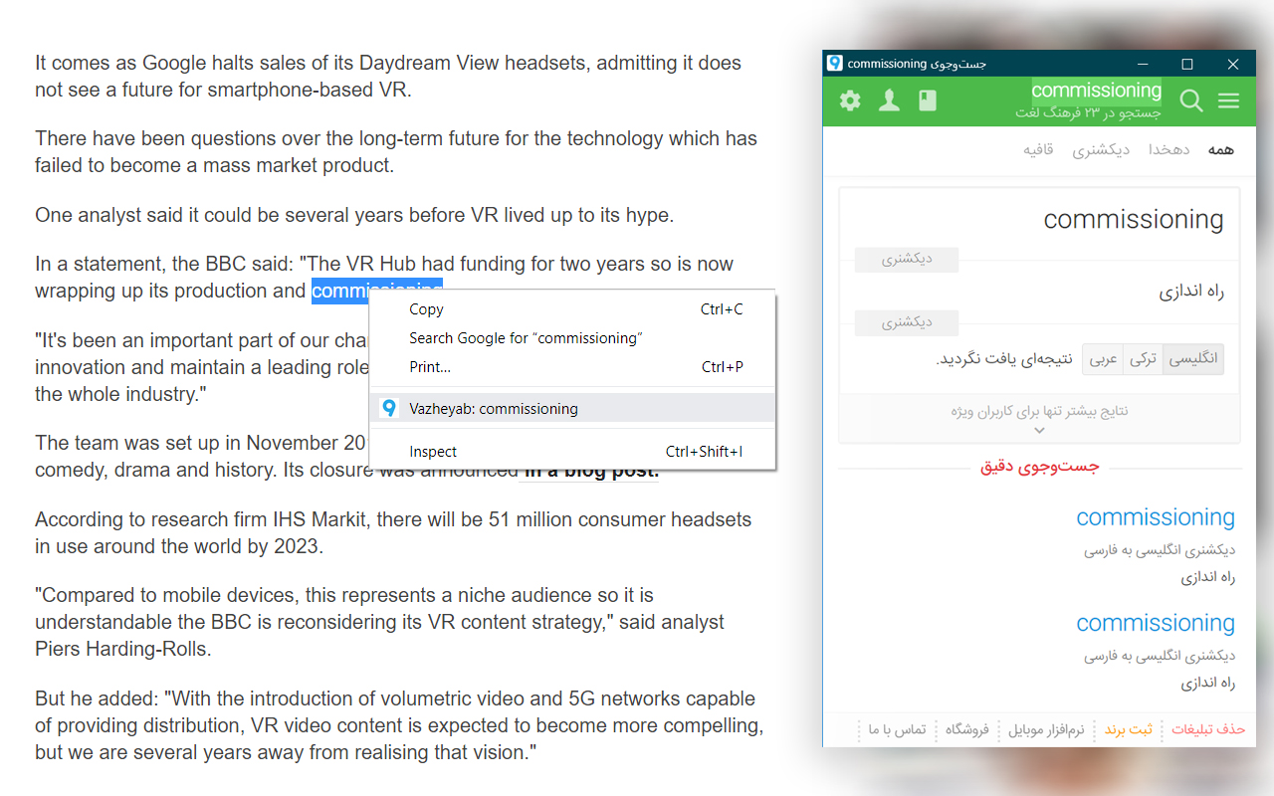Click the نتیجه‌ای یافت نگردید message

tap(1005, 359)
